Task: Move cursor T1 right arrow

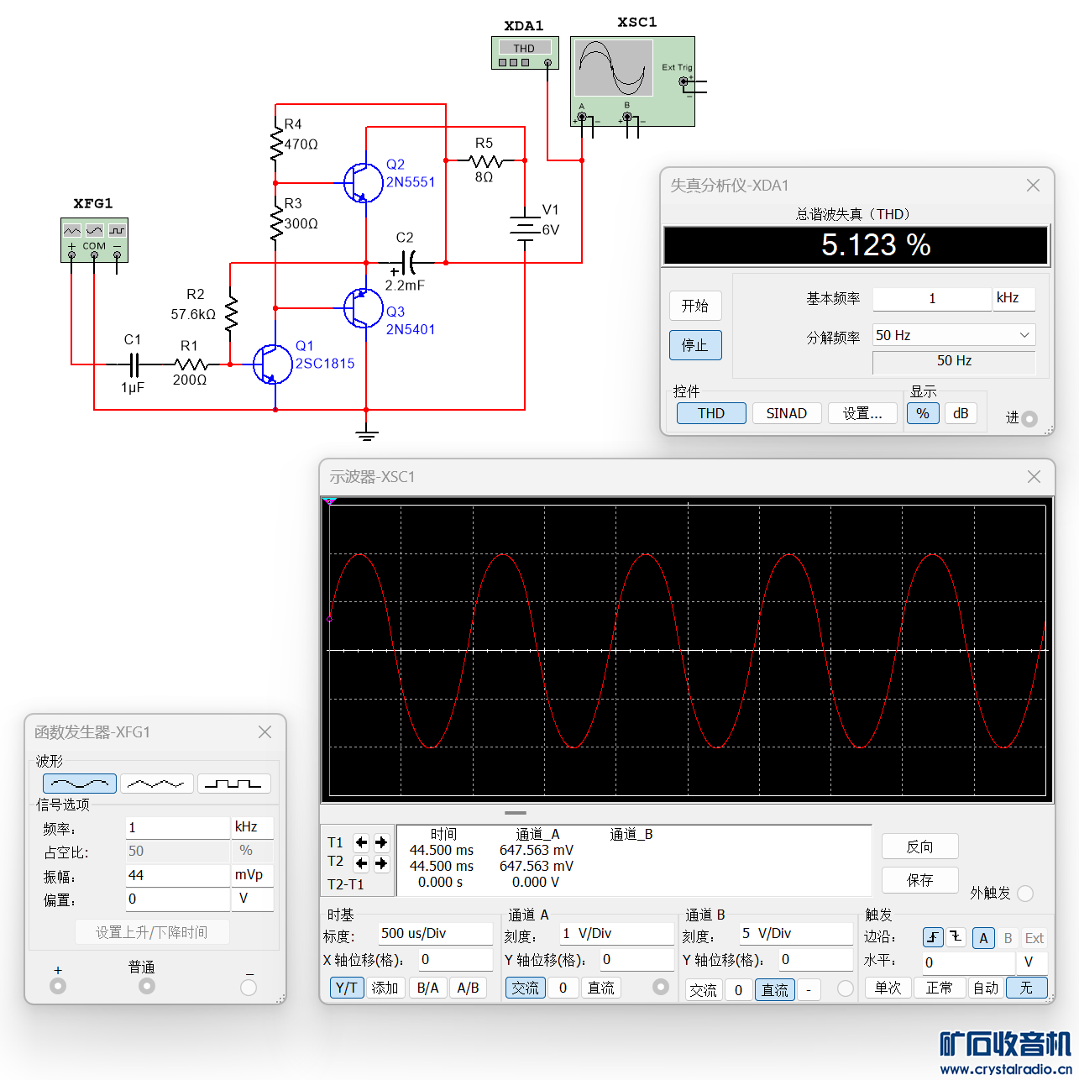Action: pos(381,842)
